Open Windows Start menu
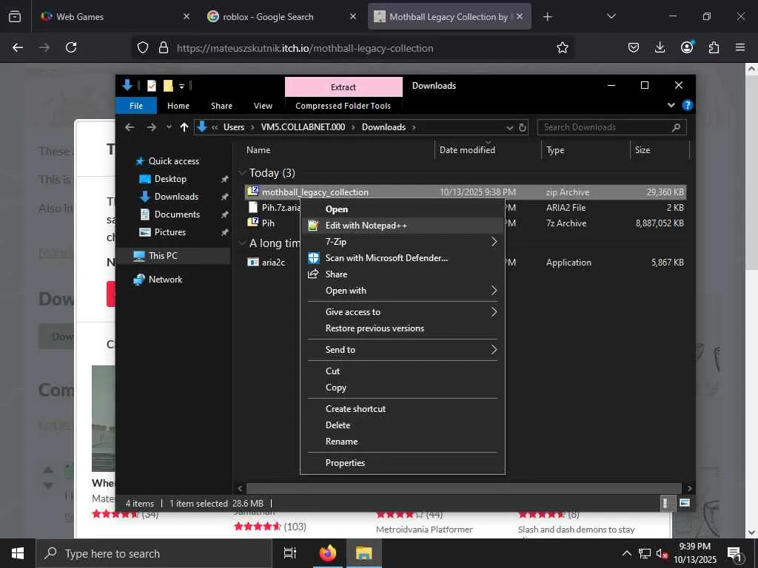 click(x=18, y=553)
